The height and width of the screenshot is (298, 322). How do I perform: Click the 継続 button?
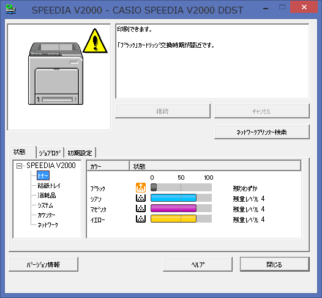[163, 111]
